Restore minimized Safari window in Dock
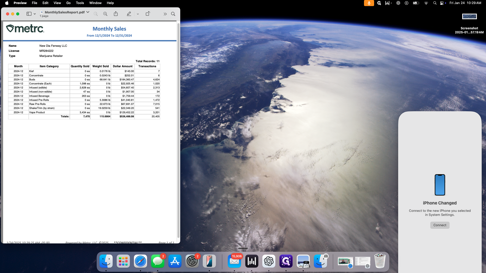Viewport: 486px width, 273px height. [x=346, y=262]
